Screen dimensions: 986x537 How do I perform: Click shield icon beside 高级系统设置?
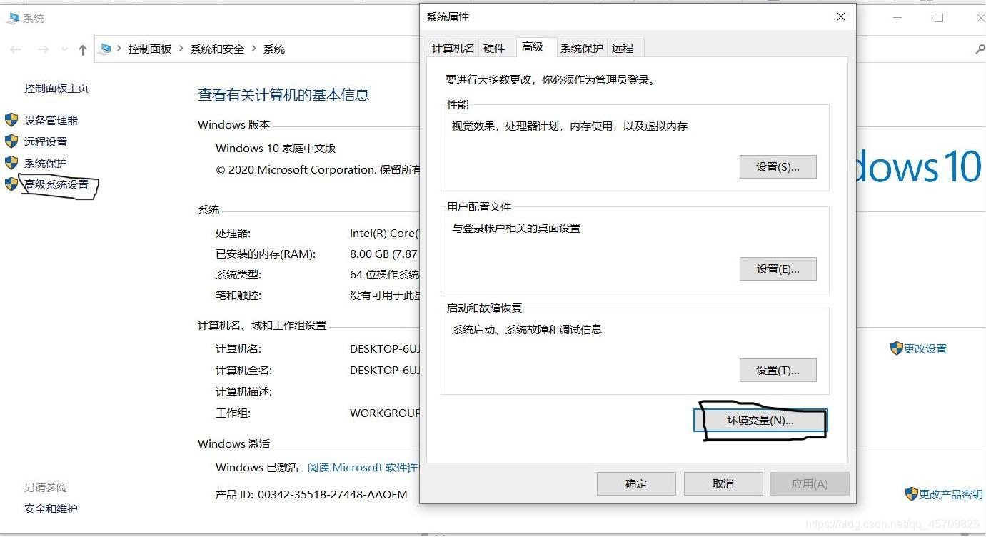click(11, 184)
